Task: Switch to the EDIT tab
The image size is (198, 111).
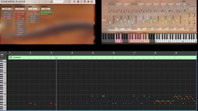Action: click(161, 1)
